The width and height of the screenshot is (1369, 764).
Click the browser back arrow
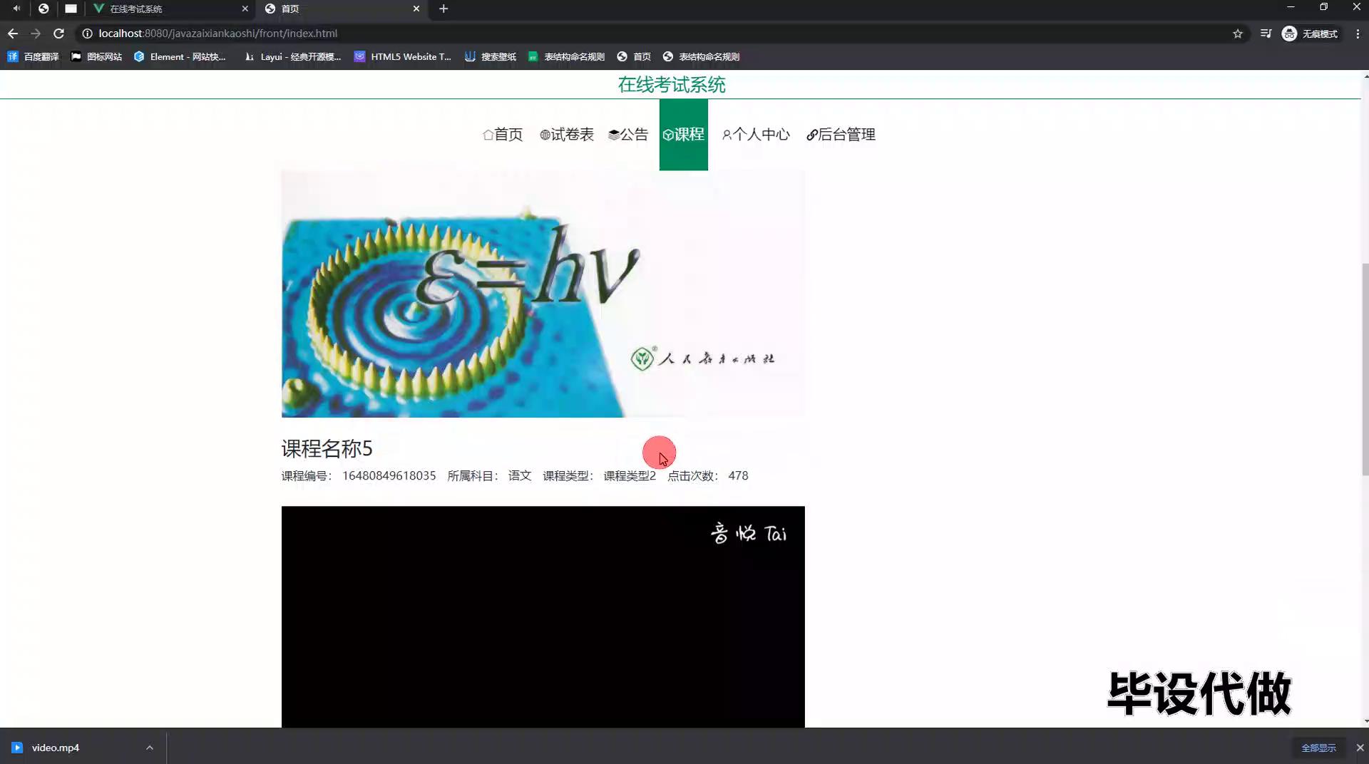click(13, 33)
